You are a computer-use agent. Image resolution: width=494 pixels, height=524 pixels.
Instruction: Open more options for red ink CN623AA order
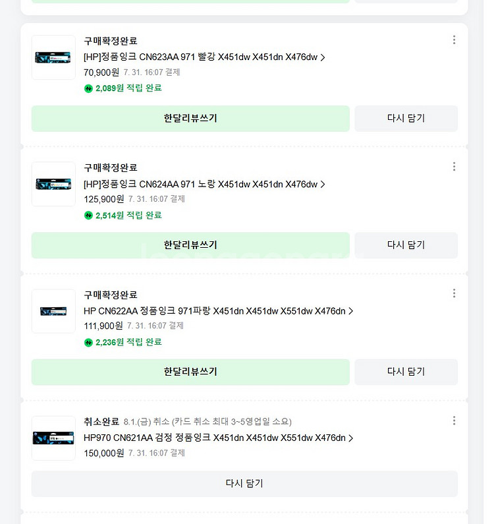click(454, 40)
